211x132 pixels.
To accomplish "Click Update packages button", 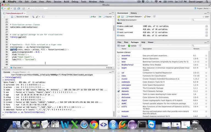I will [x=132, y=46].
